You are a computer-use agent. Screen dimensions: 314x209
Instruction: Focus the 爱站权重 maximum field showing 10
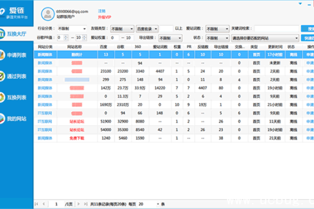[130, 38]
